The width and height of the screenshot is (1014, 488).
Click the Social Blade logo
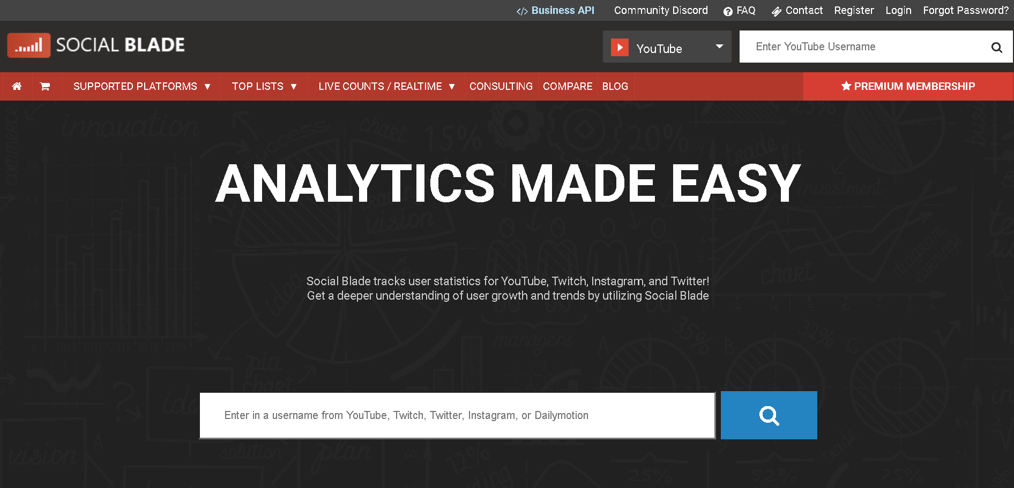pyautogui.click(x=96, y=45)
